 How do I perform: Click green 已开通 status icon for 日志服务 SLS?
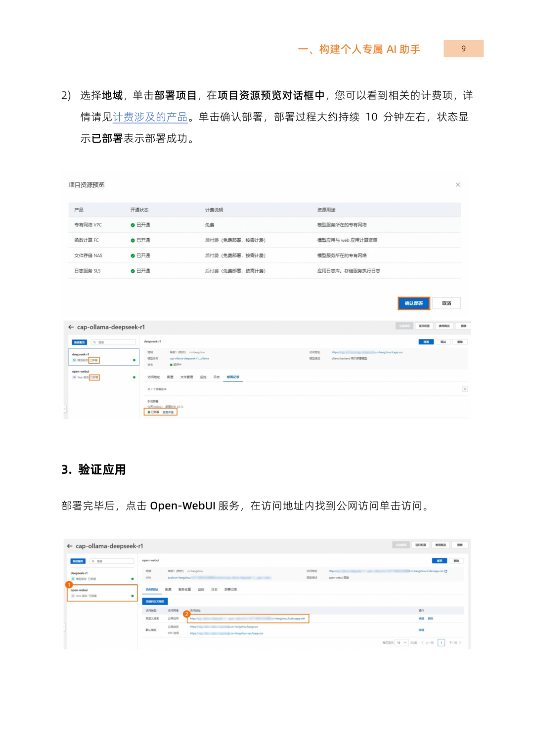[x=133, y=271]
